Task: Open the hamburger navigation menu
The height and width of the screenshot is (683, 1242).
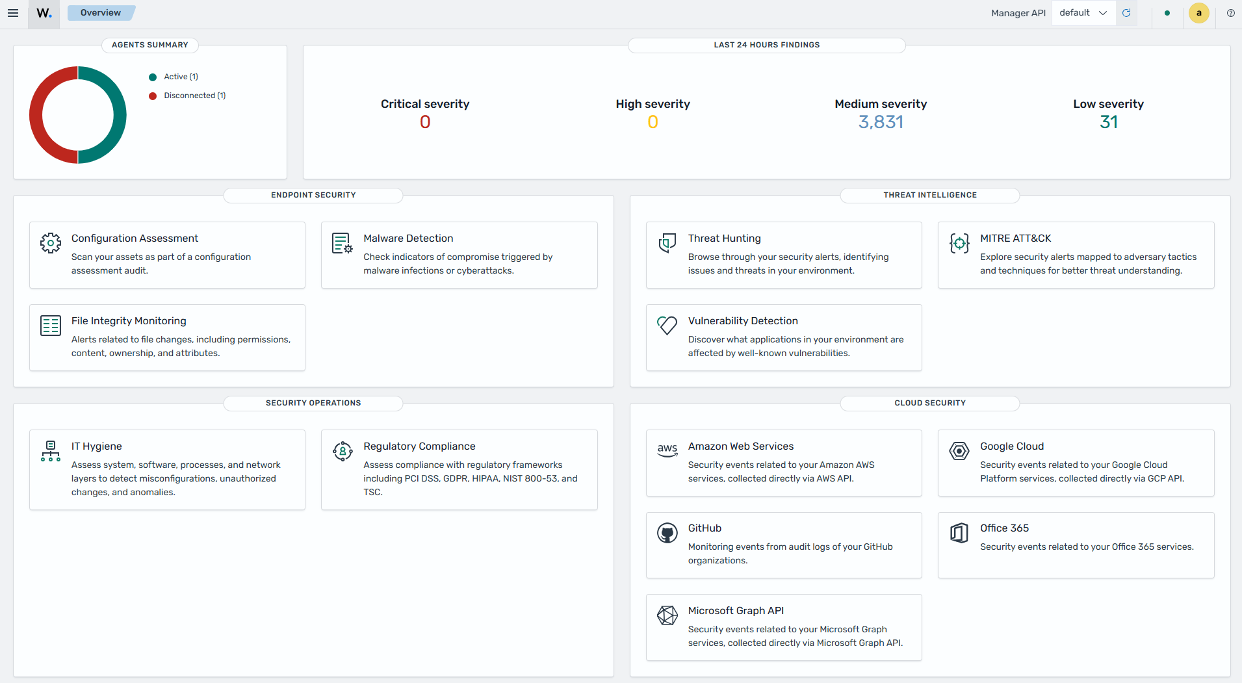Action: (13, 13)
